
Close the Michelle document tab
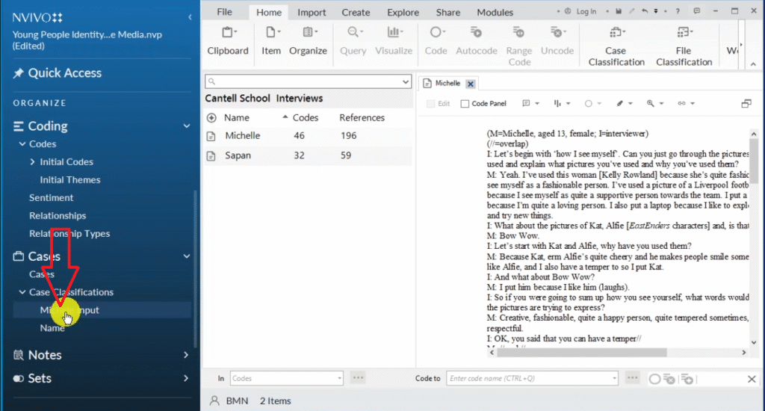coord(470,84)
